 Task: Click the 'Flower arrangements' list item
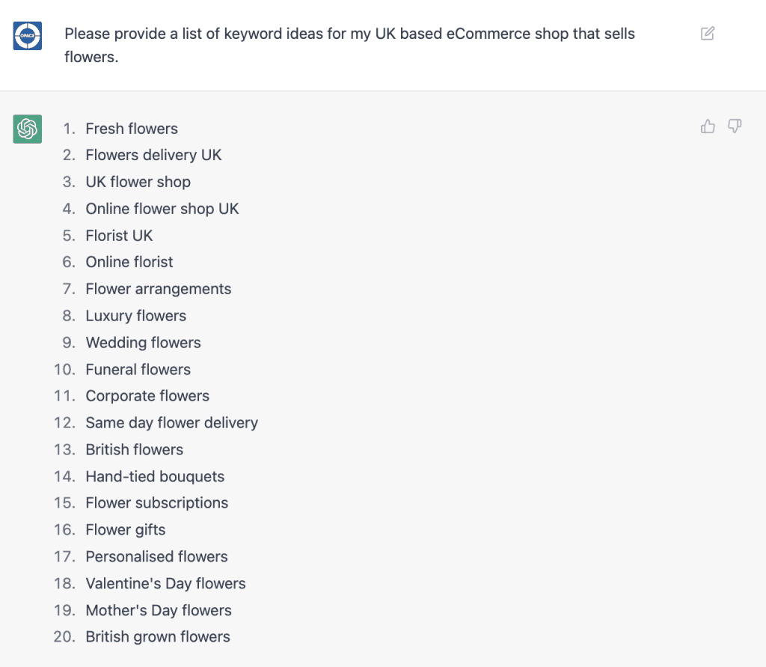tap(159, 289)
